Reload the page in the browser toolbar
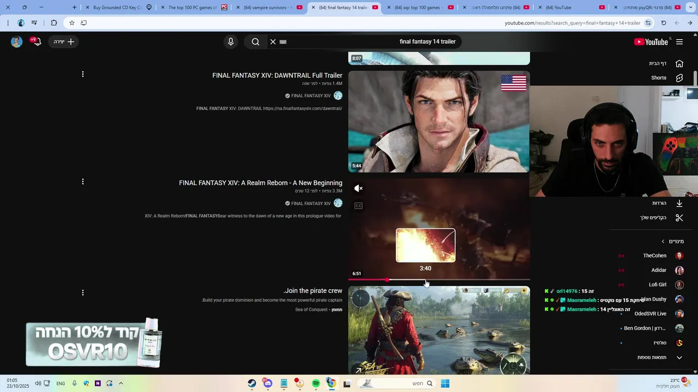This screenshot has height=392, width=698. tap(664, 23)
